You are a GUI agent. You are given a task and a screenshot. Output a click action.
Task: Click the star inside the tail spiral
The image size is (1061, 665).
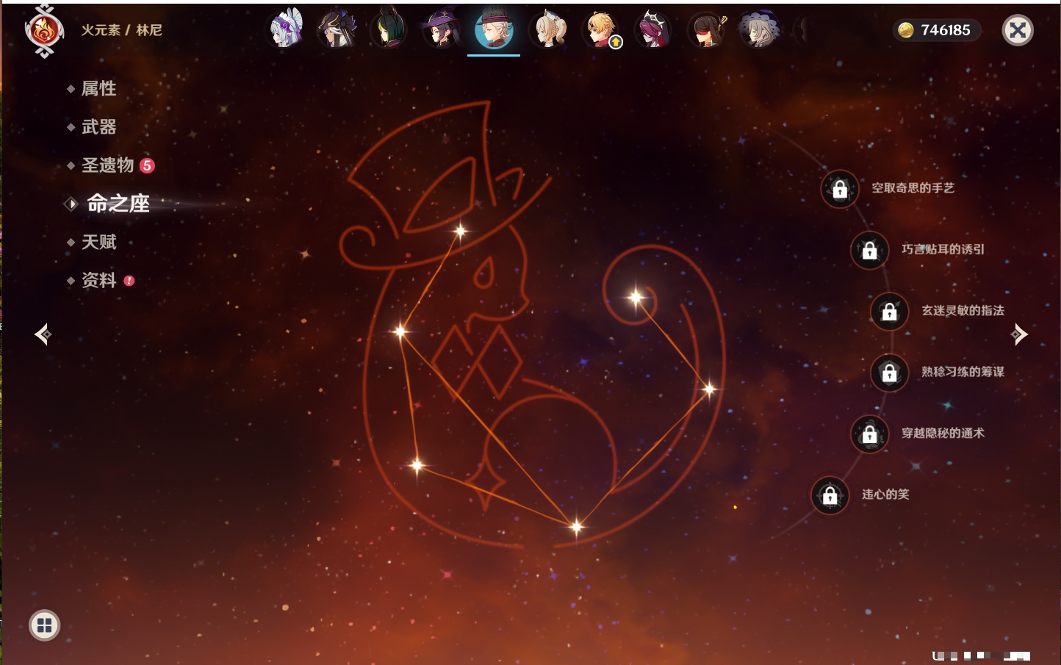coord(636,298)
